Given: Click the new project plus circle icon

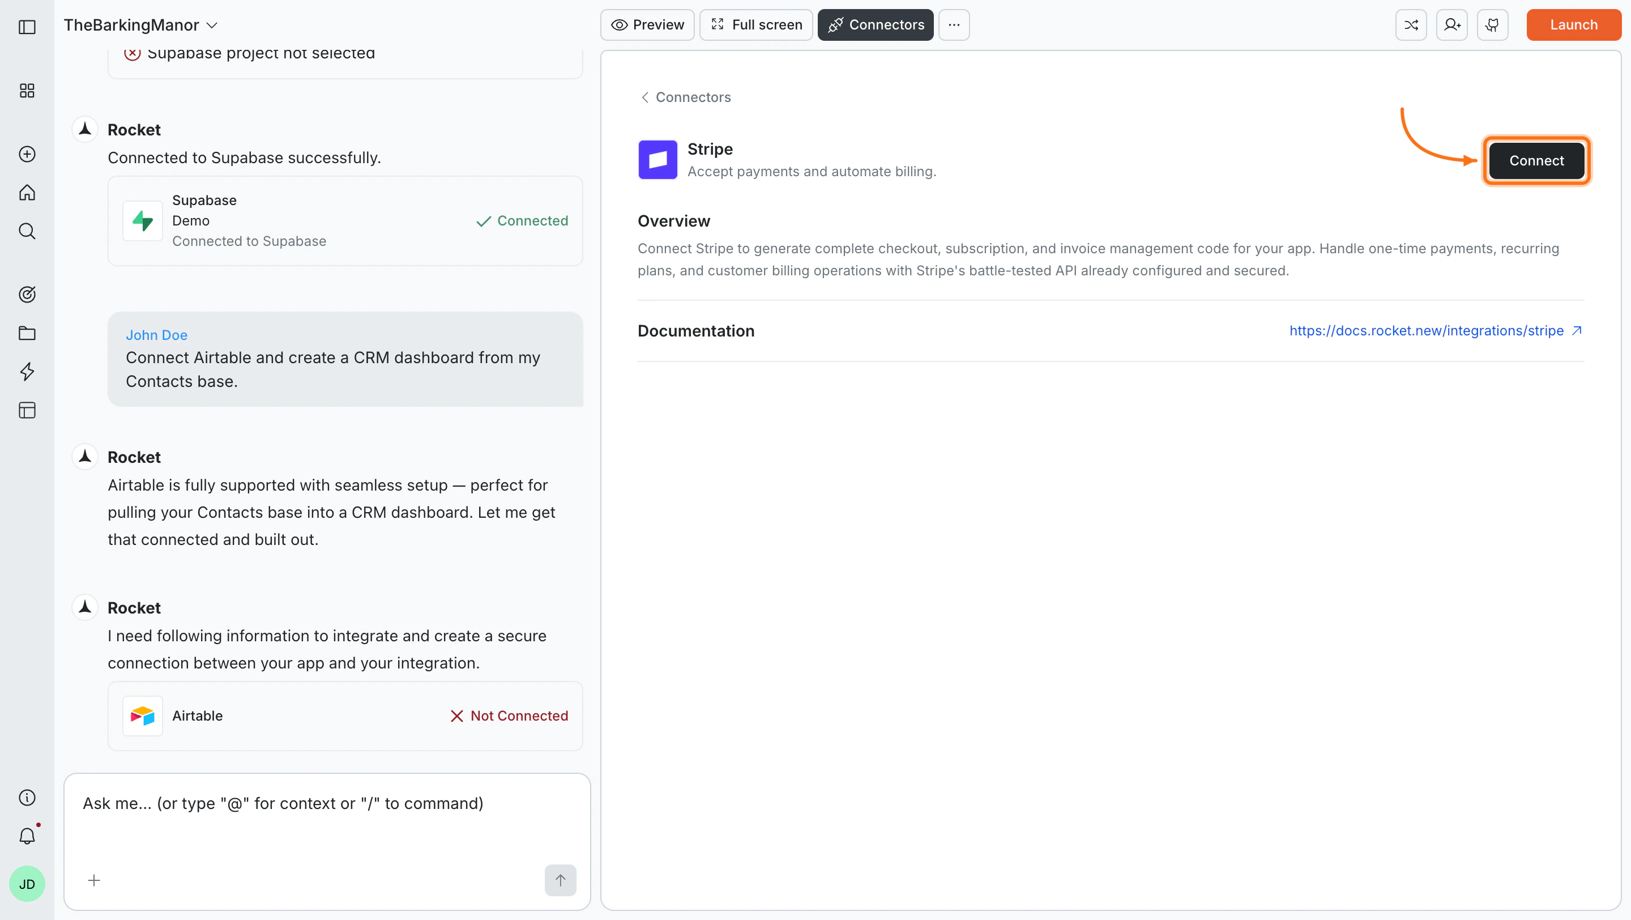Looking at the screenshot, I should [27, 154].
